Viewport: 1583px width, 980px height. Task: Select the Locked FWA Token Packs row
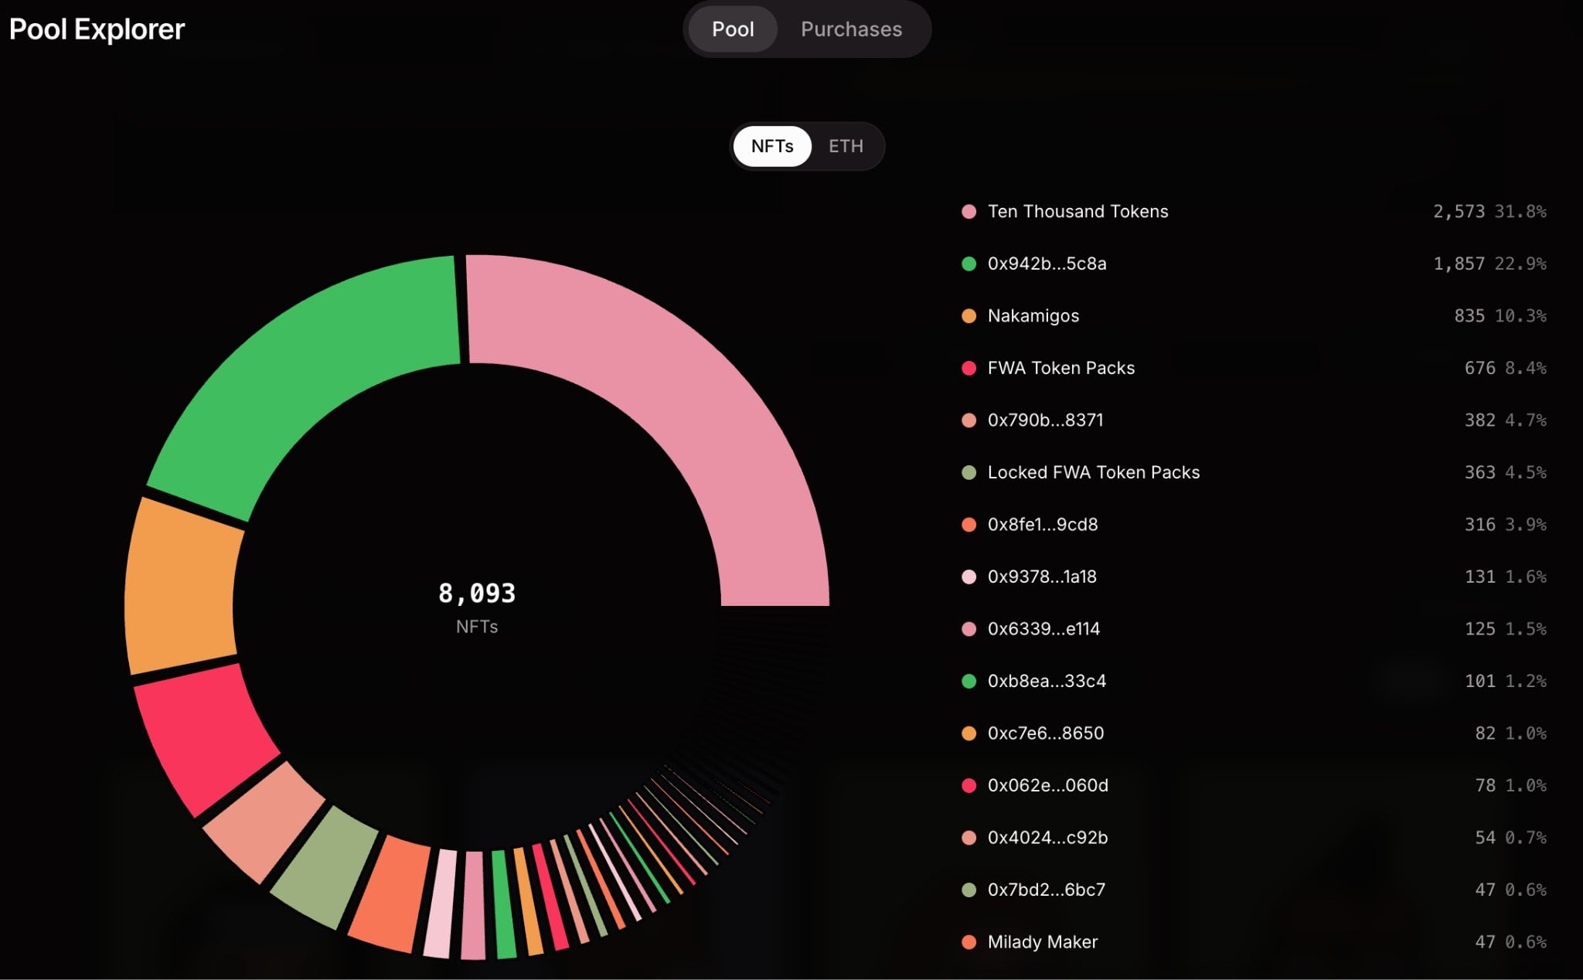pos(1254,472)
